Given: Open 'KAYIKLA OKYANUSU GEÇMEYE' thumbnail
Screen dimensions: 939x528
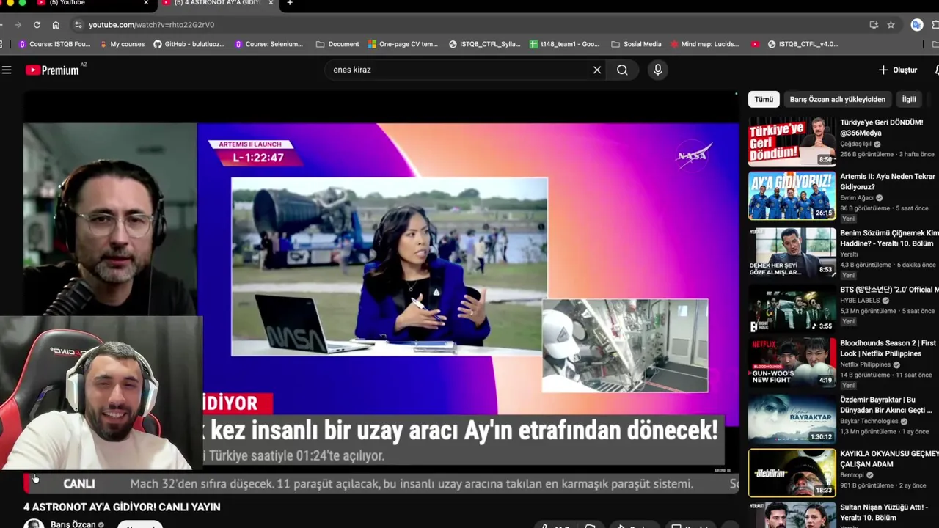Looking at the screenshot, I should point(792,473).
